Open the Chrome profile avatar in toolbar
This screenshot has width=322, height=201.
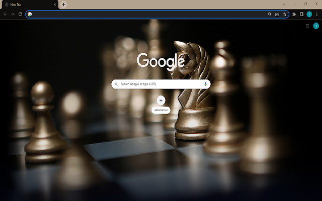(309, 14)
